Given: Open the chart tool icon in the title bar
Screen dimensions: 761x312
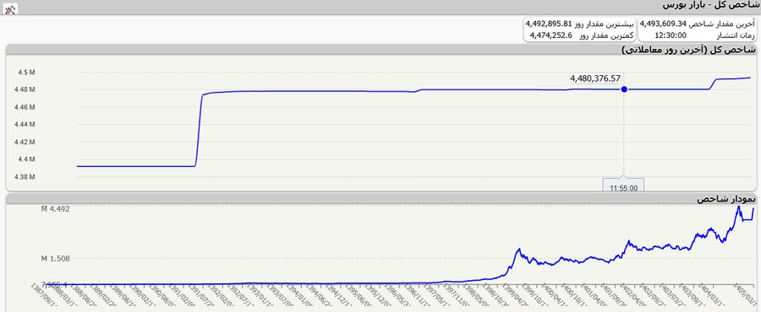Looking at the screenshot, I should tap(10, 8).
